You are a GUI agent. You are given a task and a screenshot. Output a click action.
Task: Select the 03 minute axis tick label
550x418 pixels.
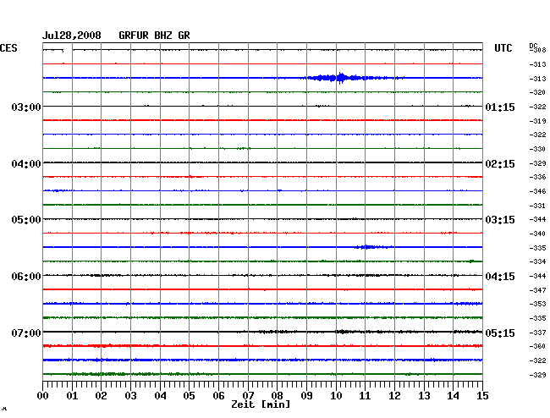(130, 395)
